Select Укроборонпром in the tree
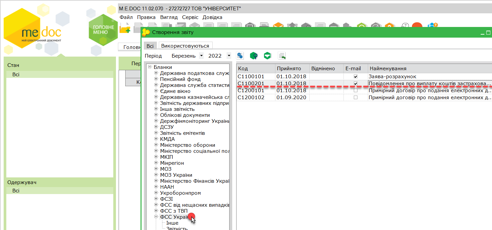The image size is (492, 230). click(180, 193)
